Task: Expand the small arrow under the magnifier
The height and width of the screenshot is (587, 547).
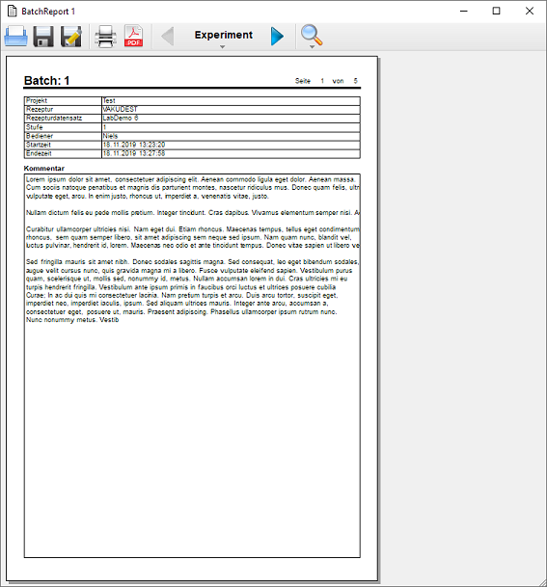Action: [x=312, y=47]
